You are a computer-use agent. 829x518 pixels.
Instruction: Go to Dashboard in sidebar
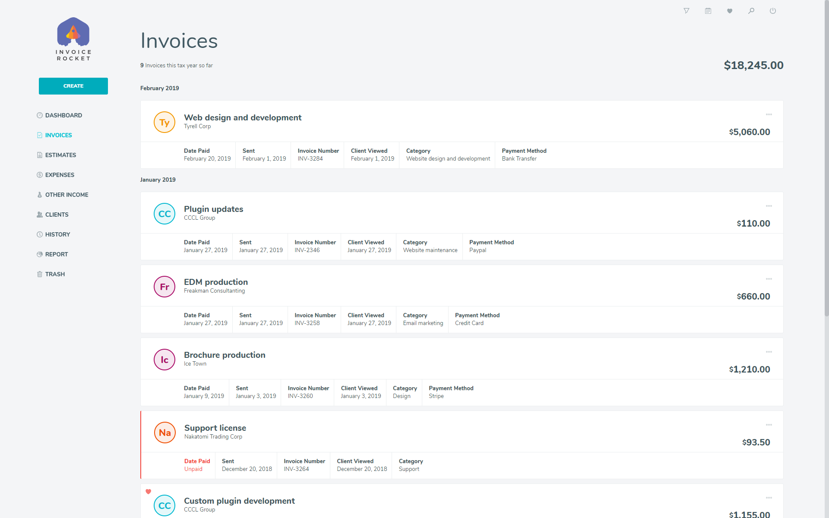click(63, 115)
